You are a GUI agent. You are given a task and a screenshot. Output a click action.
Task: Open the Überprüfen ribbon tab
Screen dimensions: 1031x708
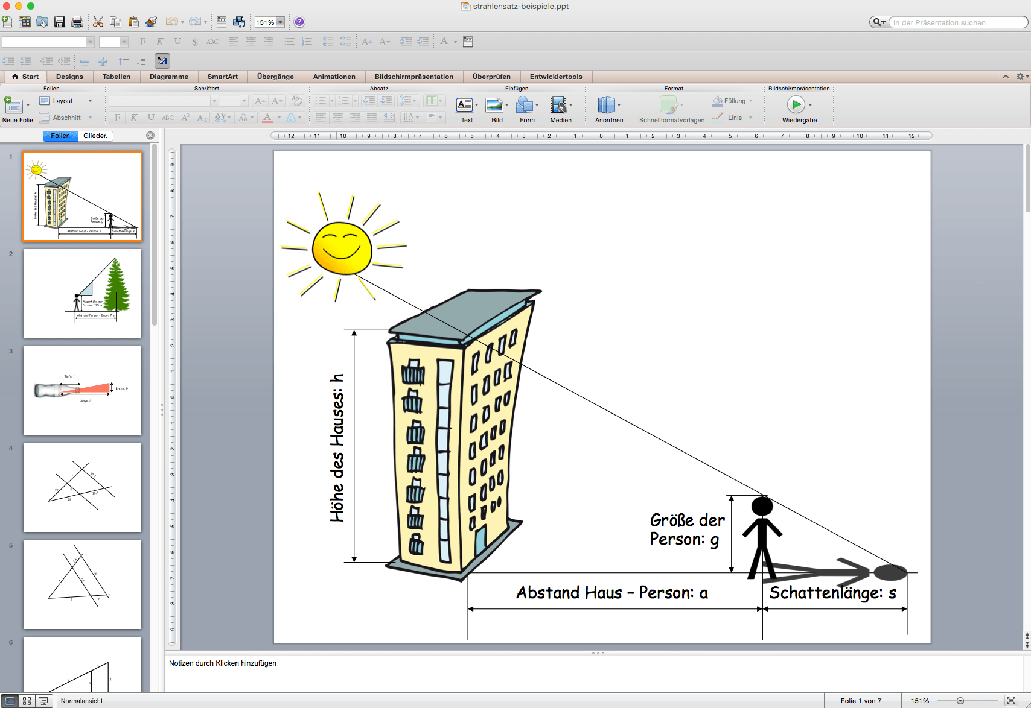pyautogui.click(x=491, y=77)
